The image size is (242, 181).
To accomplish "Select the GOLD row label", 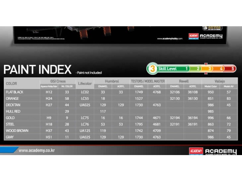I will pos(10,118).
